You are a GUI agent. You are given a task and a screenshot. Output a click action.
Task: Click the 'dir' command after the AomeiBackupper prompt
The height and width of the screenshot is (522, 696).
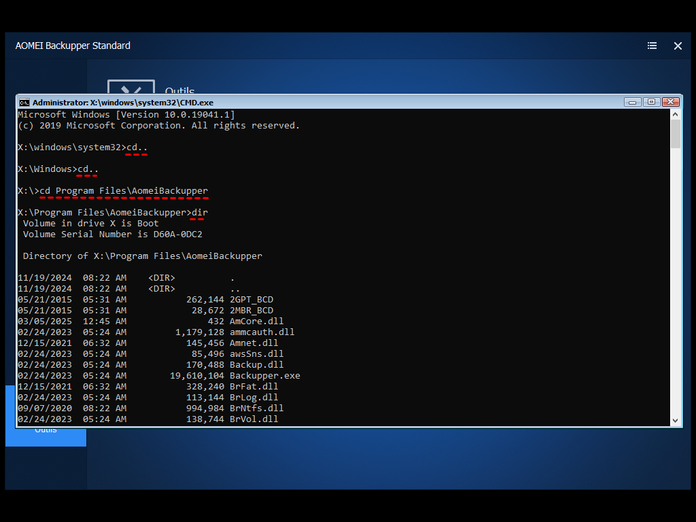(x=200, y=213)
